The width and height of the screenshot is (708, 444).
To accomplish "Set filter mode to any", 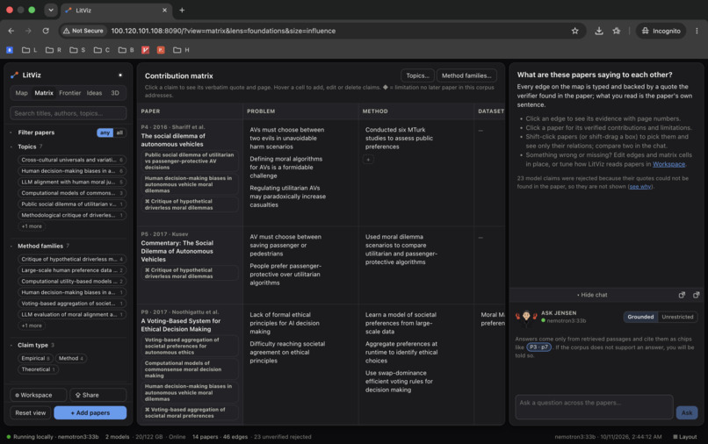I will (105, 132).
